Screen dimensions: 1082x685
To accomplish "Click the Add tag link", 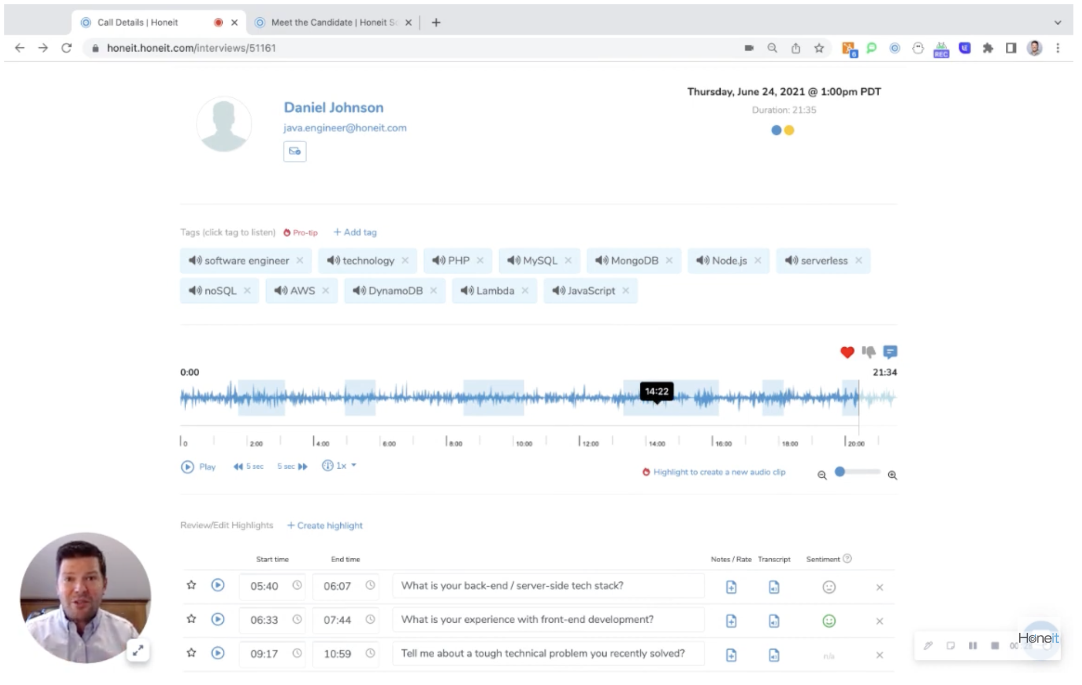I will [x=354, y=232].
